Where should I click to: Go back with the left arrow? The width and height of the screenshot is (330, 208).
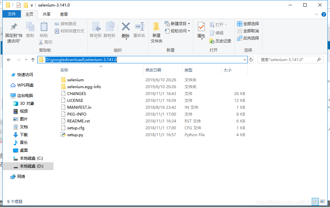[x=9, y=60]
